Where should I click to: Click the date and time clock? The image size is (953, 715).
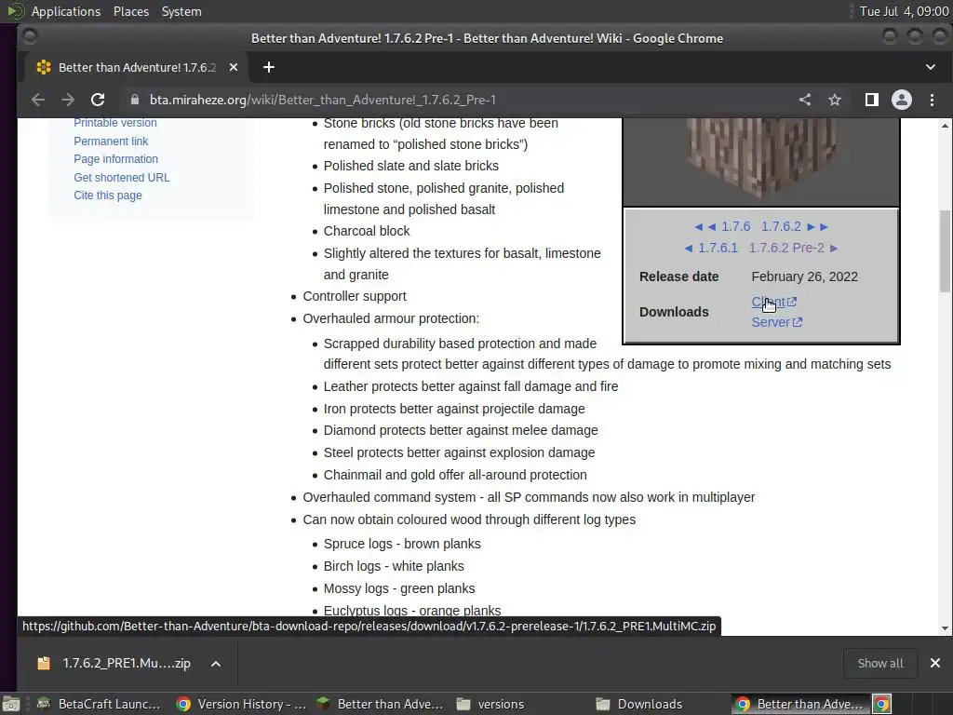(904, 11)
